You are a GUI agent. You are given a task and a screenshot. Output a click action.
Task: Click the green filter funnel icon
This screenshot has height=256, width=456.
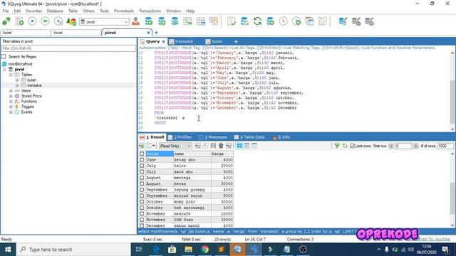pos(337,146)
